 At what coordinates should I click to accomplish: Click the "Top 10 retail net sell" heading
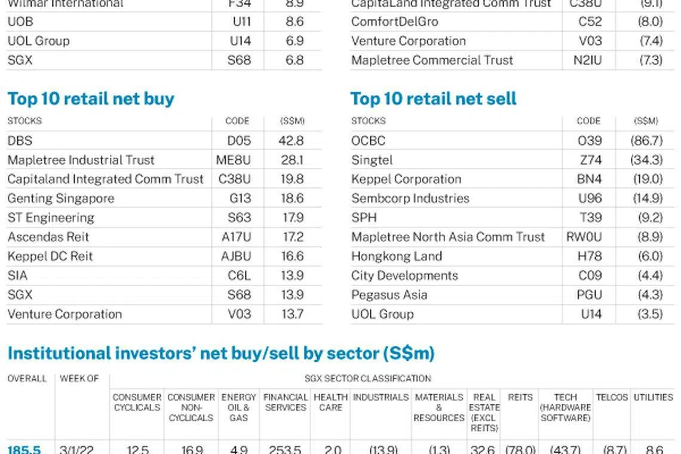433,99
